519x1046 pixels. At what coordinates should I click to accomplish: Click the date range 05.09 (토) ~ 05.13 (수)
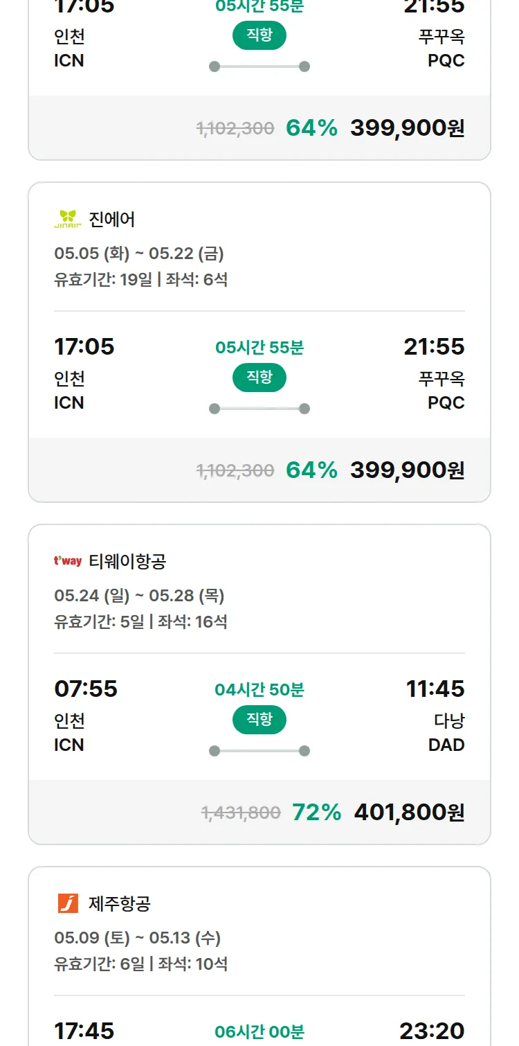pyautogui.click(x=137, y=938)
